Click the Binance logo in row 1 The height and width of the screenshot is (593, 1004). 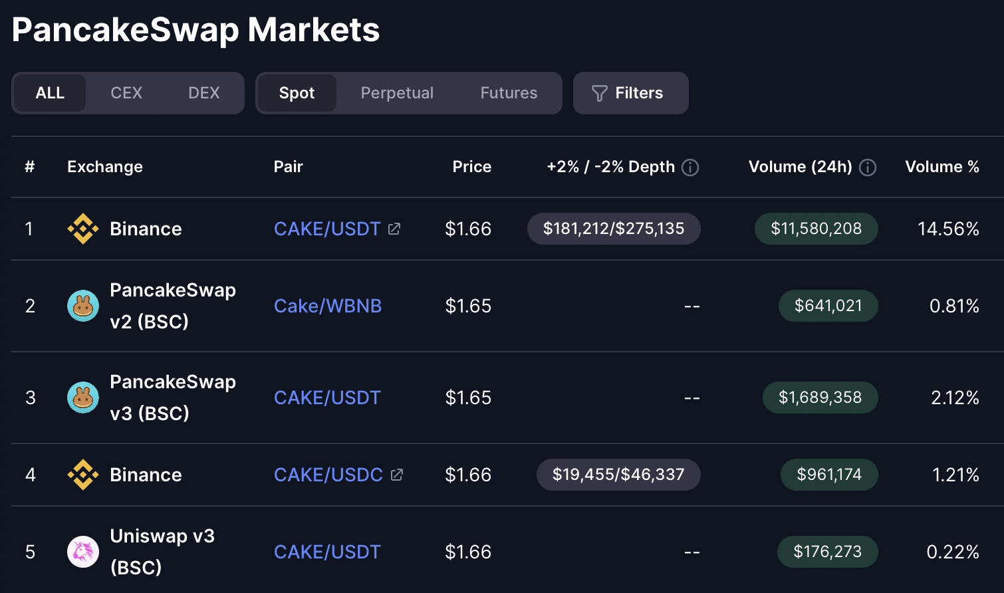tap(83, 229)
